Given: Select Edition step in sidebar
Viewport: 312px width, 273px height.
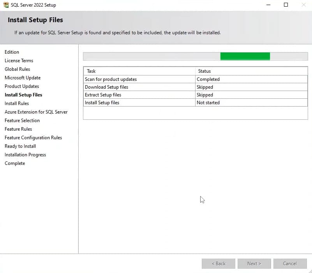Looking at the screenshot, I should (12, 52).
